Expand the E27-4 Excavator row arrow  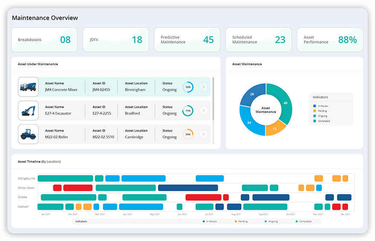click(x=203, y=111)
